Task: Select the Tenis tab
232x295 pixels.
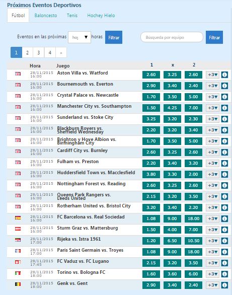Action: coord(72,16)
